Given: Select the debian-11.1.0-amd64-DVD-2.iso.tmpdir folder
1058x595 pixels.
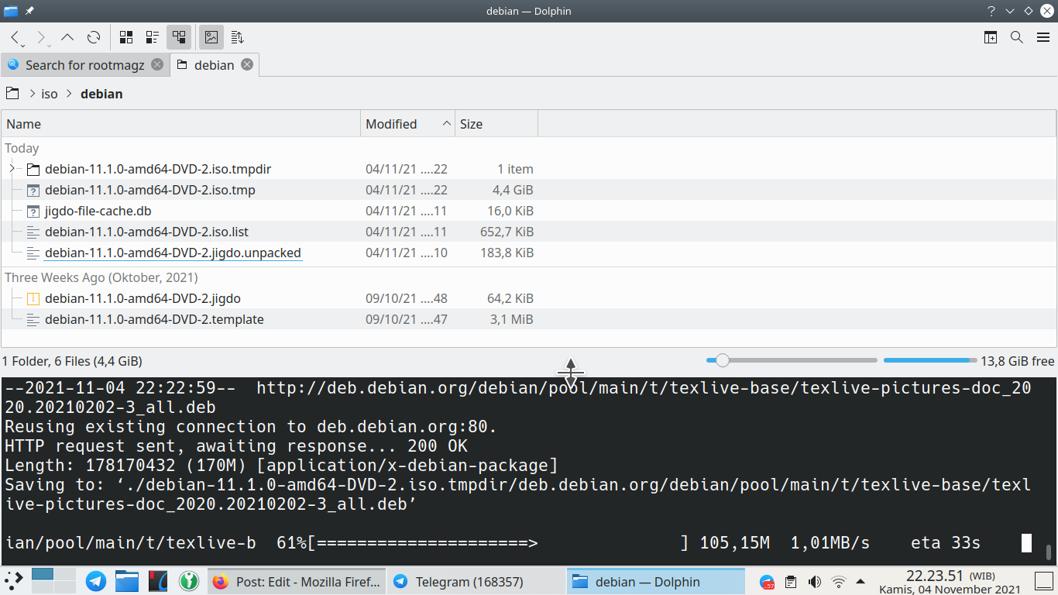Looking at the screenshot, I should pos(158,169).
